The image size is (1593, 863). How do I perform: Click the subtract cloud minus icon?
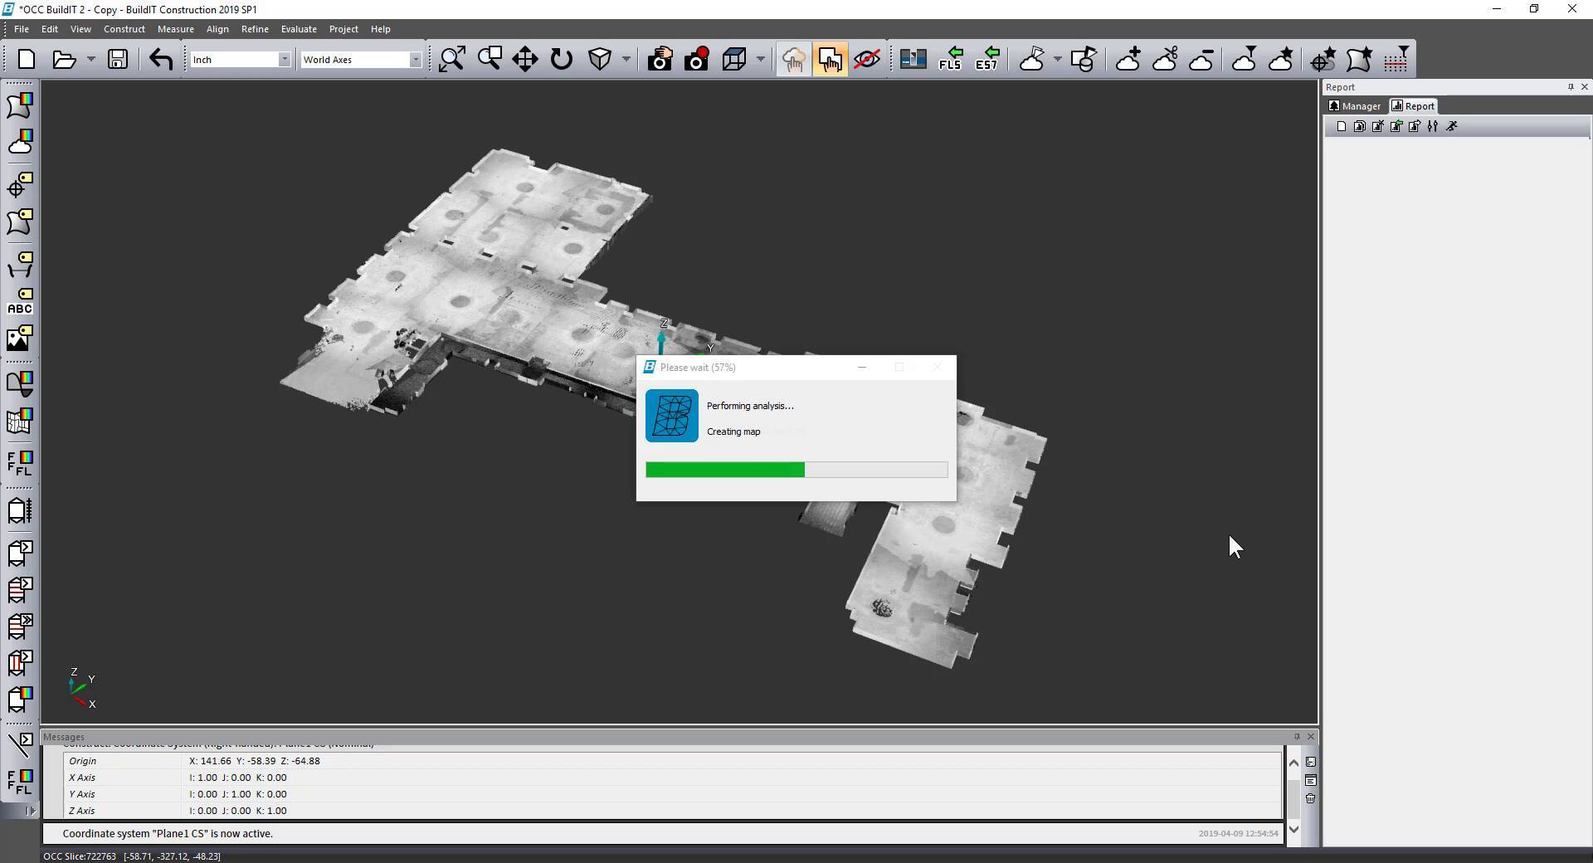pyautogui.click(x=1201, y=59)
